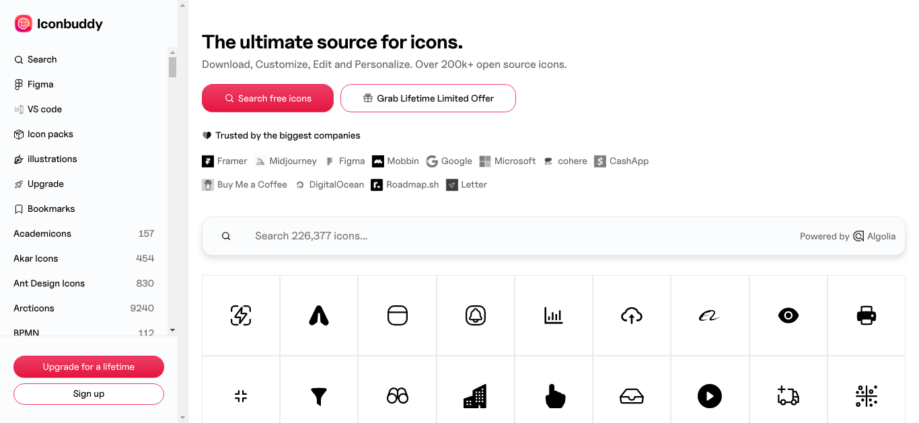The width and height of the screenshot is (919, 423).
Task: Focus the Search 226,377 icons field
Action: click(553, 236)
